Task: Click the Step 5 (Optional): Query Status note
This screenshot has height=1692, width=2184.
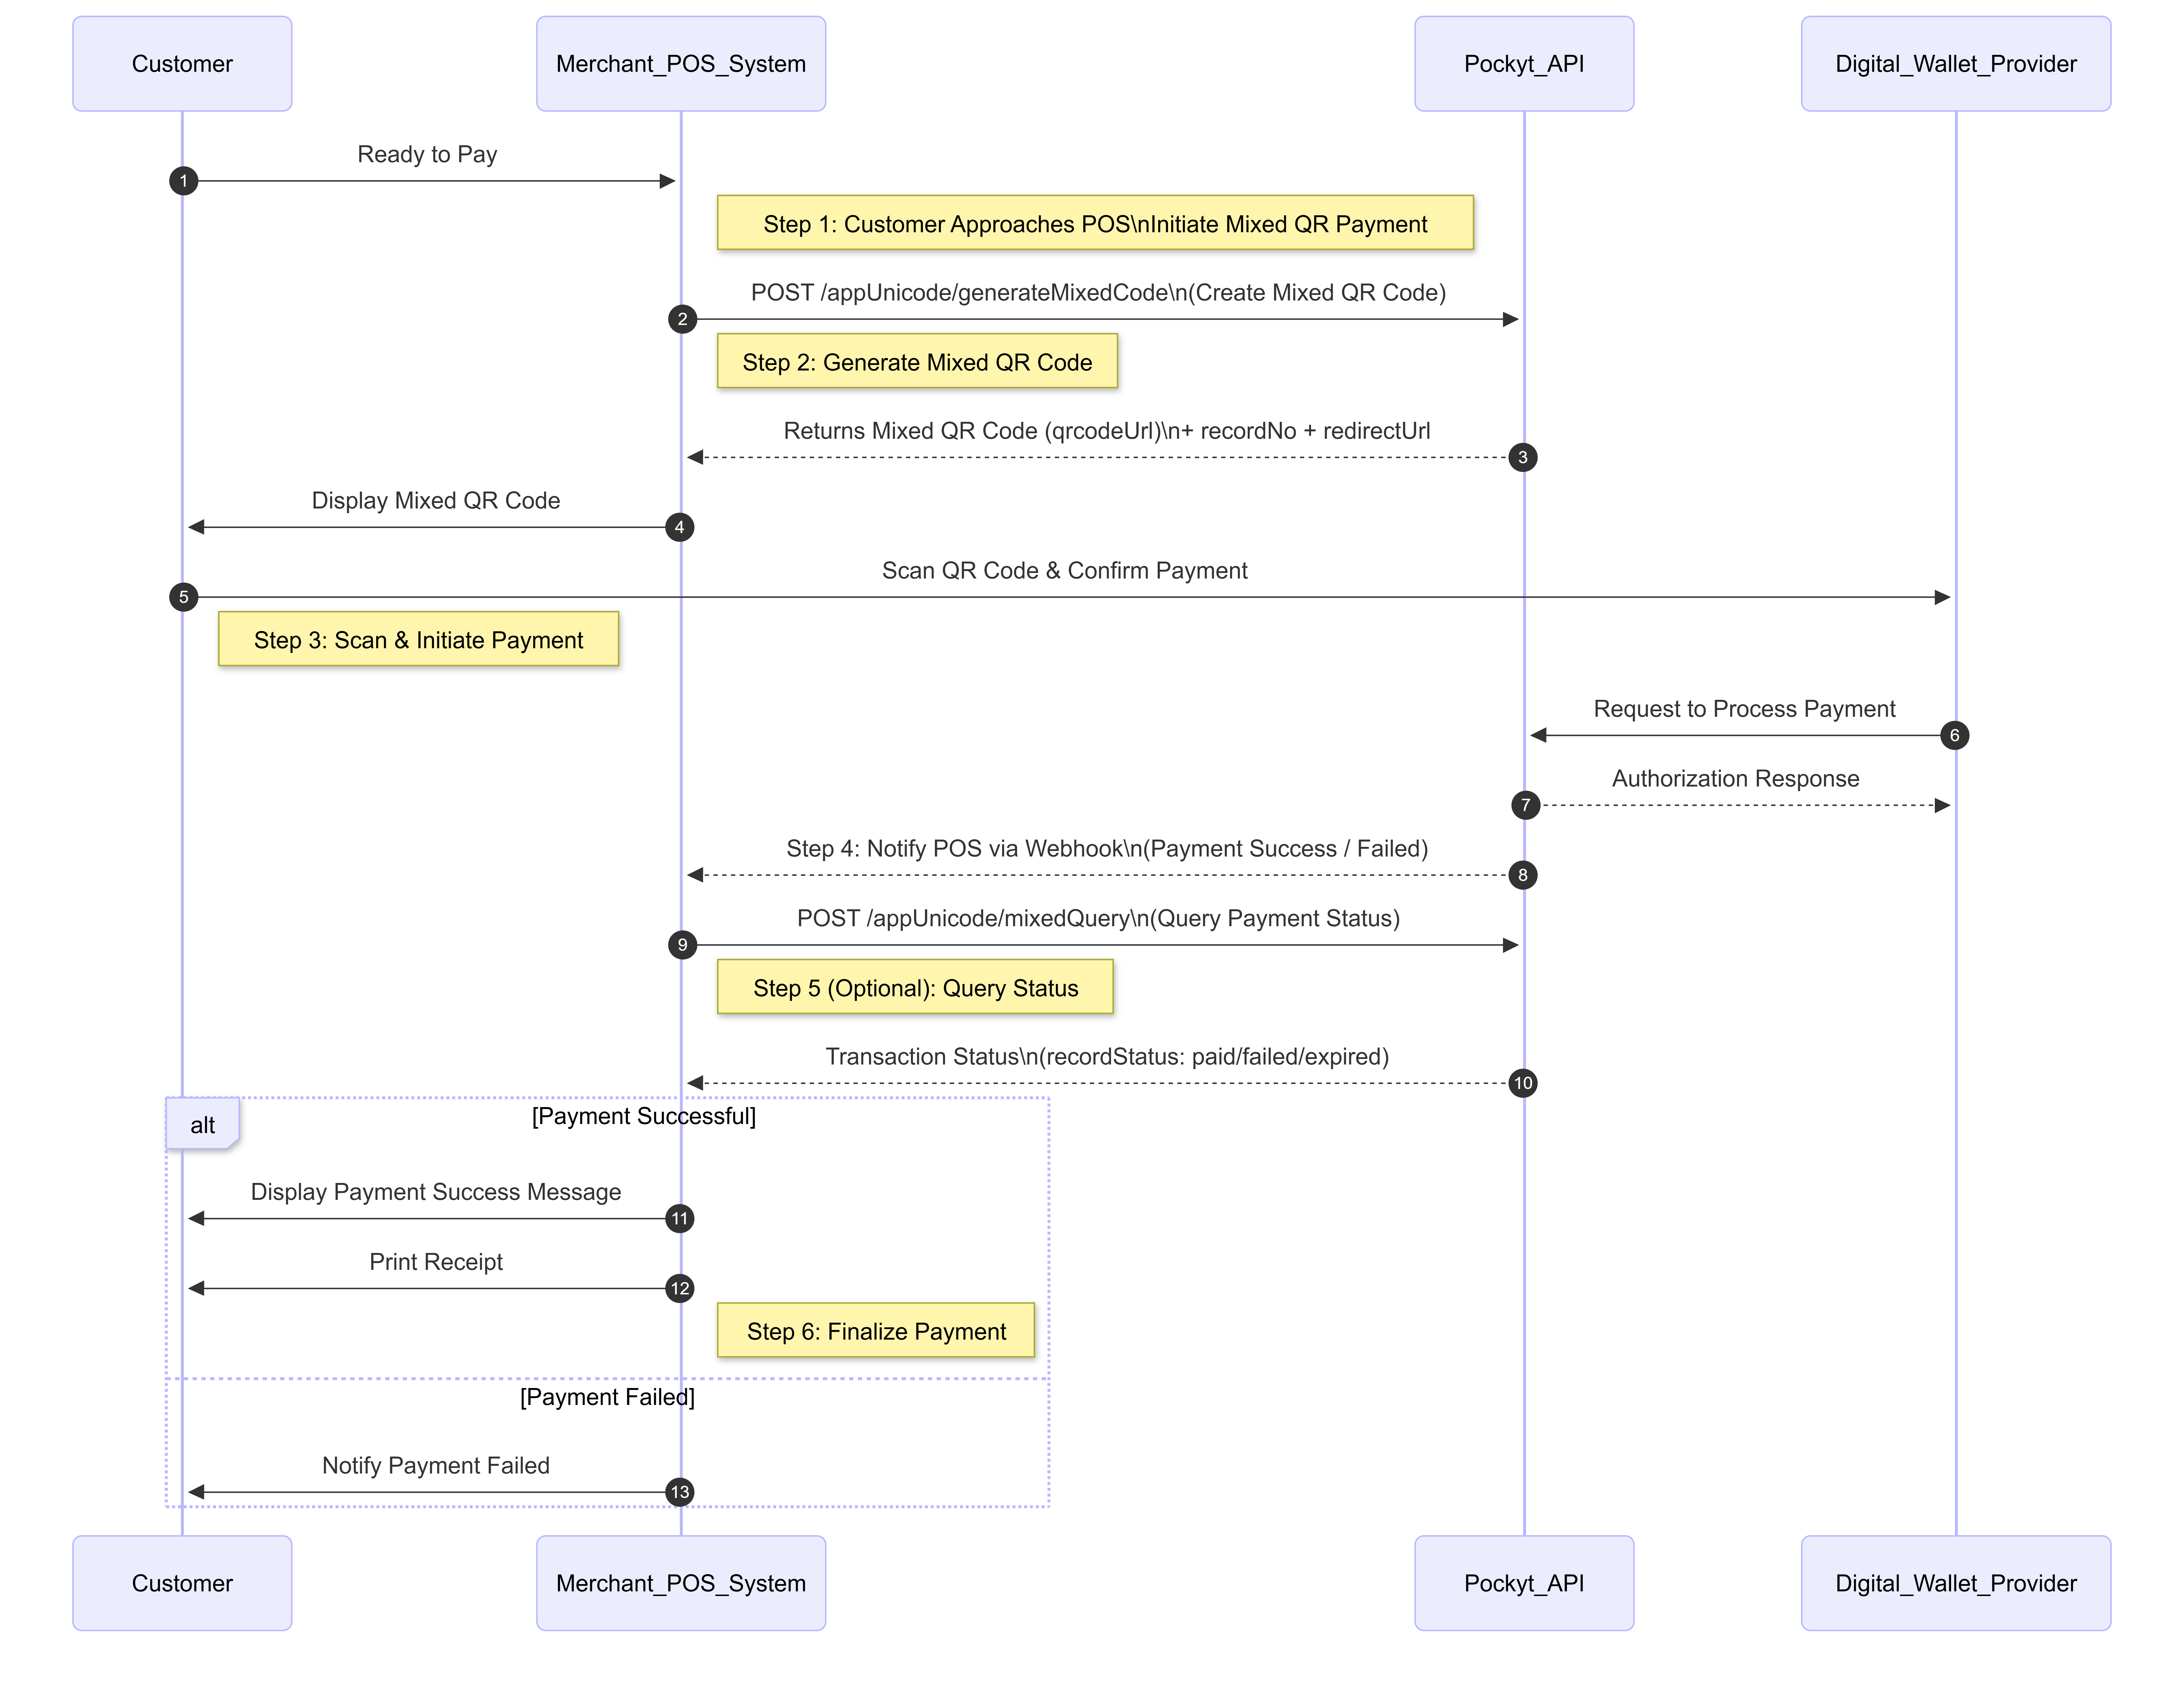Action: [915, 988]
